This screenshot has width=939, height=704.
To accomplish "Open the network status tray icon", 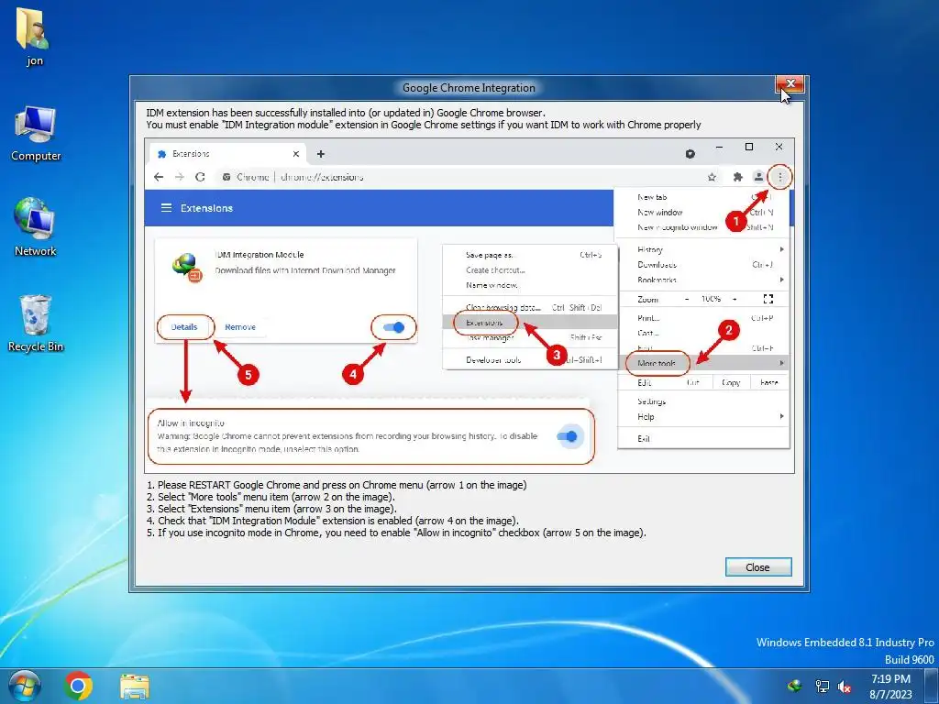I will click(x=822, y=686).
